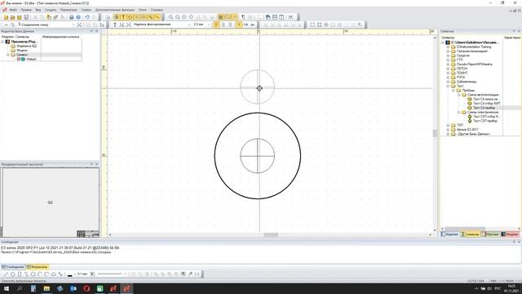This screenshot has height=294, width=522.
Task: Toggle the checkbox next to 'Новый' symbol
Action: 19,59
